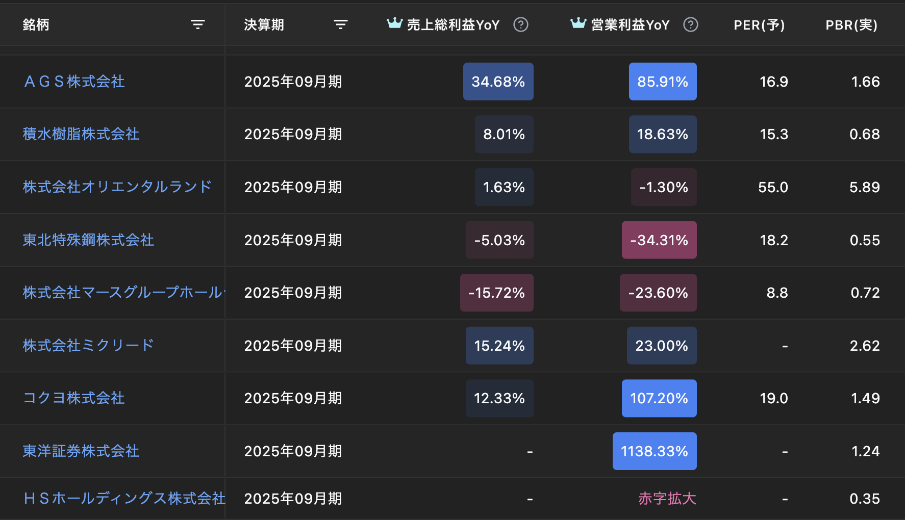Open 株式会社オリエンタルランド details

pos(117,187)
